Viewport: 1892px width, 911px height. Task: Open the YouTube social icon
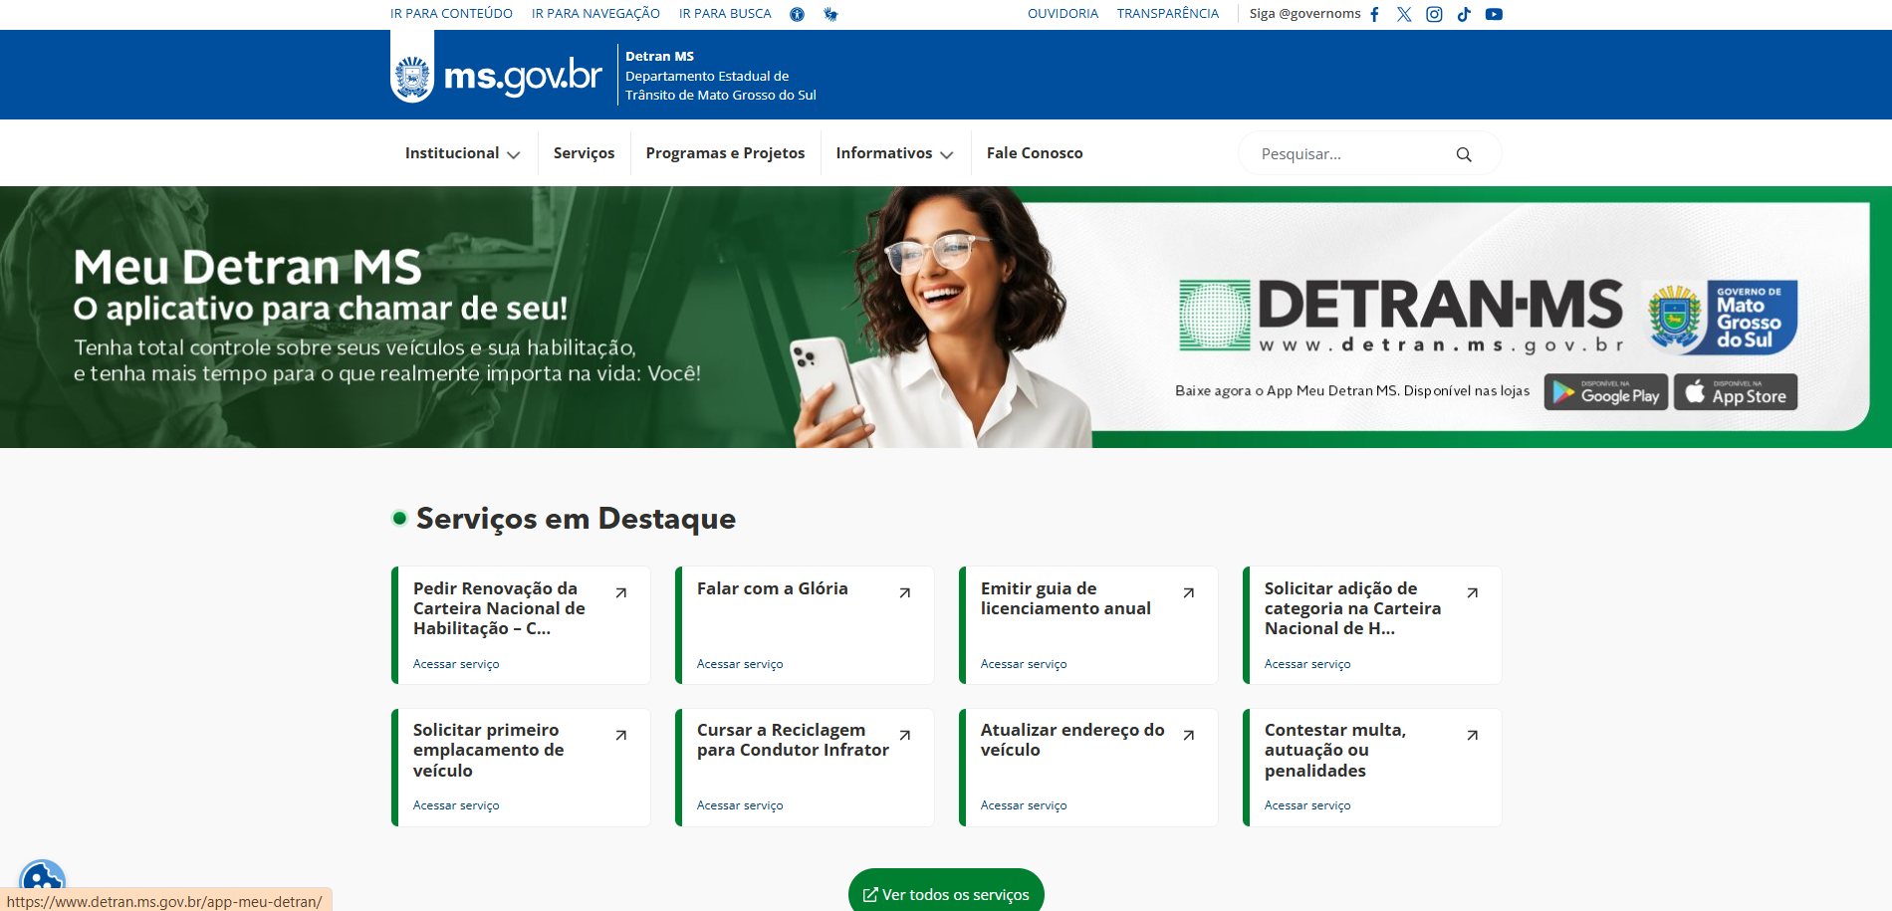[1494, 14]
